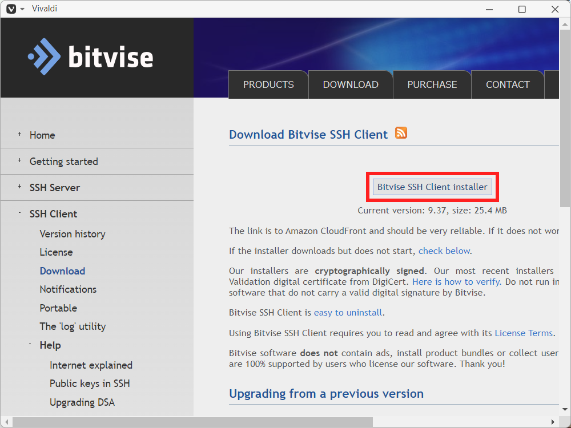Viewport: 571px width, 428px height.
Task: Click the horizontal scrollbar thumb
Action: [x=192, y=422]
